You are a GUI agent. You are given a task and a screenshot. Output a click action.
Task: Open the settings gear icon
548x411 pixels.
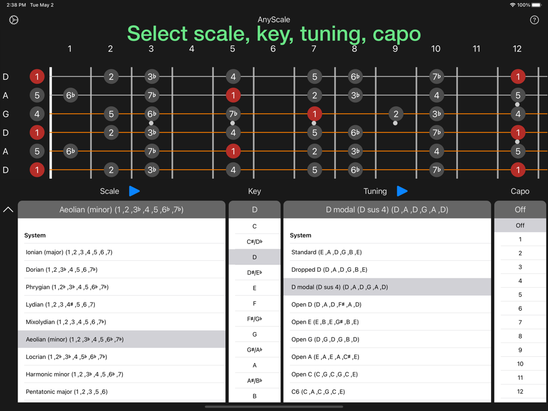(x=14, y=20)
